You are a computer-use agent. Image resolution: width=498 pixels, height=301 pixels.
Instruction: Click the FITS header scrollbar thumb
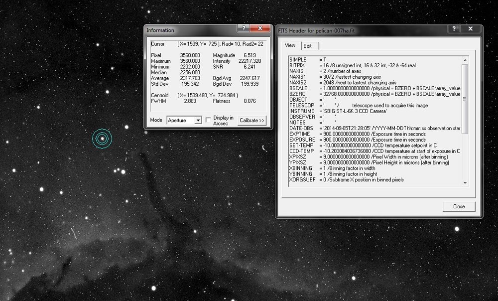pos(465,99)
